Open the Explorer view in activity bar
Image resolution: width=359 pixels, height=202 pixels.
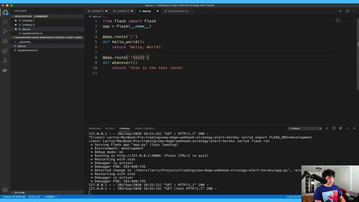(x=5, y=12)
